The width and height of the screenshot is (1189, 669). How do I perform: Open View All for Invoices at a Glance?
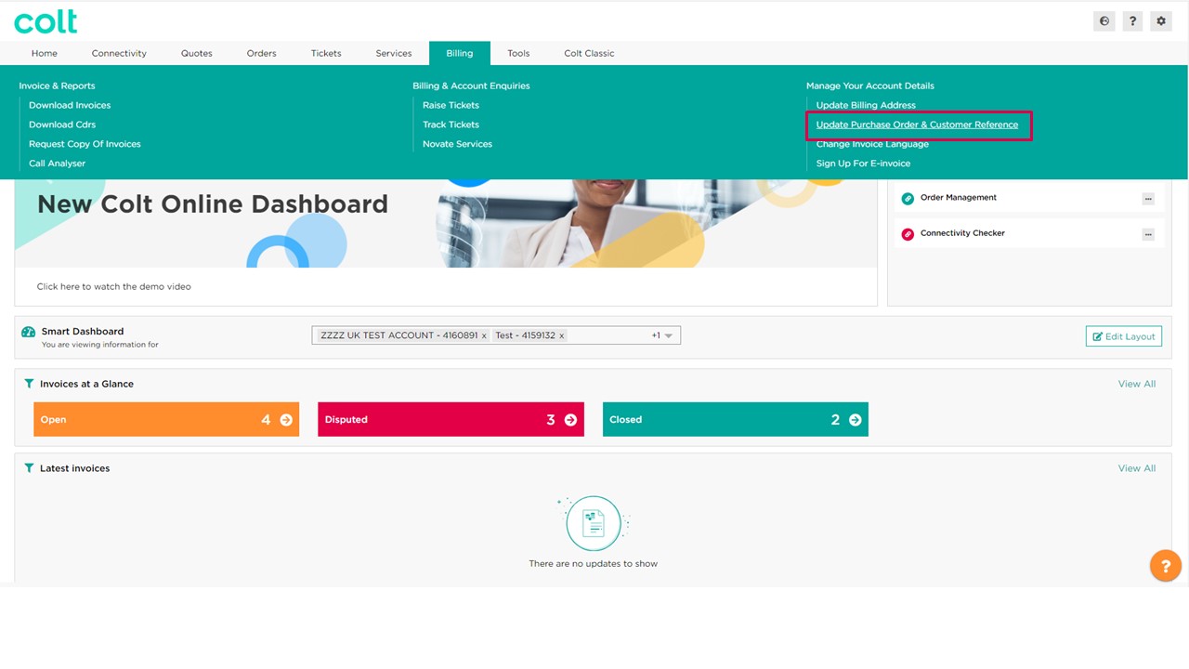(1136, 383)
